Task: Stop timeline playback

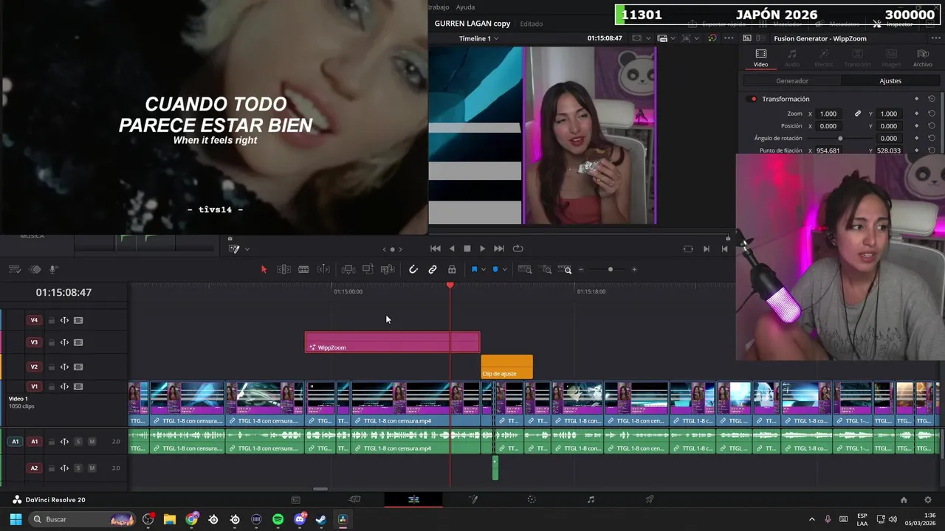Action: tap(467, 249)
